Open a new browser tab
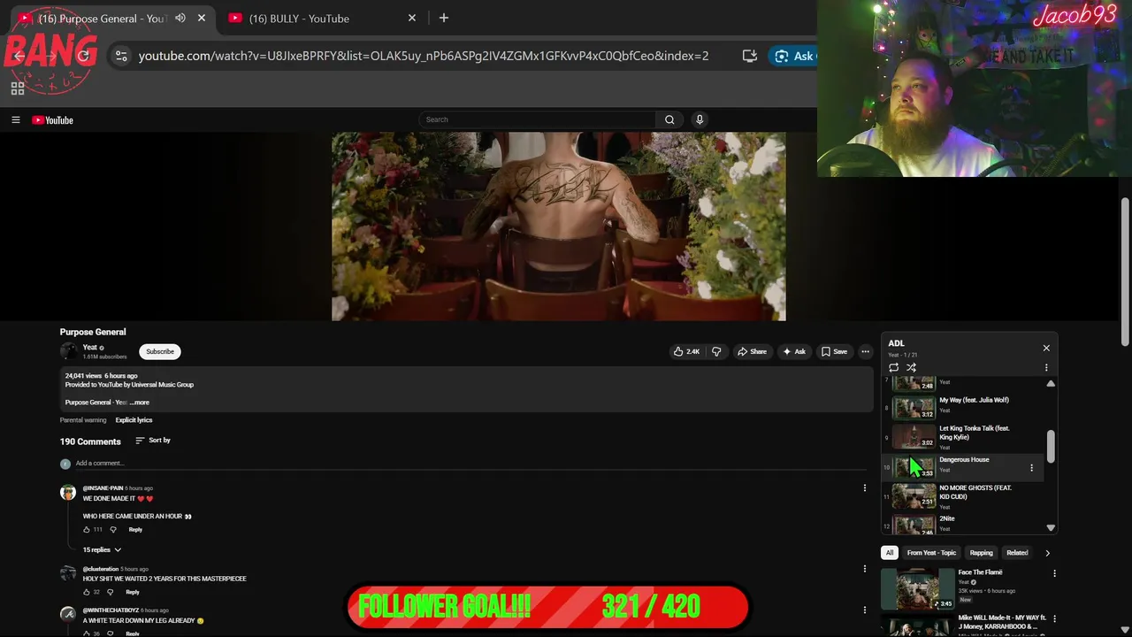This screenshot has height=637, width=1132. [x=444, y=18]
